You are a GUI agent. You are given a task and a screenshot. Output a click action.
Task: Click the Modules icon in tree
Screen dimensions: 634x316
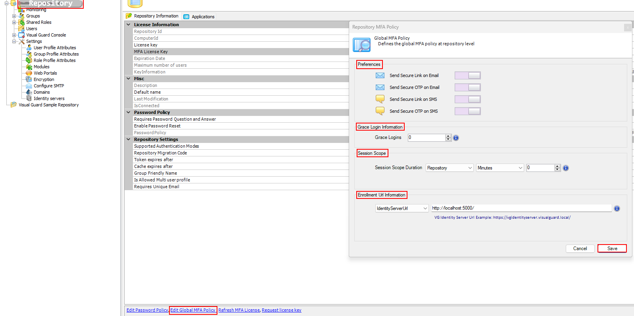pos(29,67)
